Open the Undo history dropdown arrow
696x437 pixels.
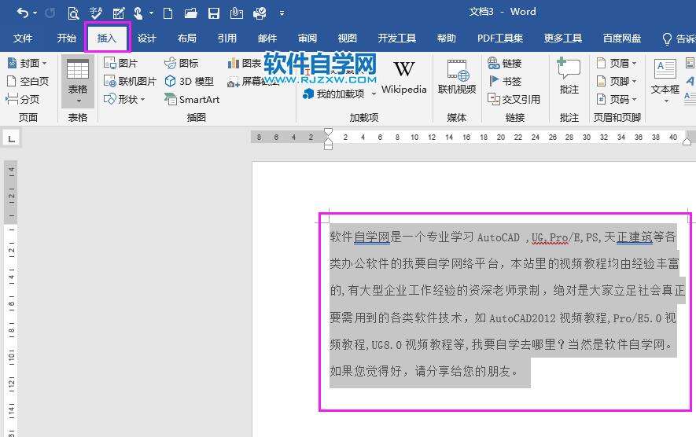pyautogui.click(x=35, y=13)
